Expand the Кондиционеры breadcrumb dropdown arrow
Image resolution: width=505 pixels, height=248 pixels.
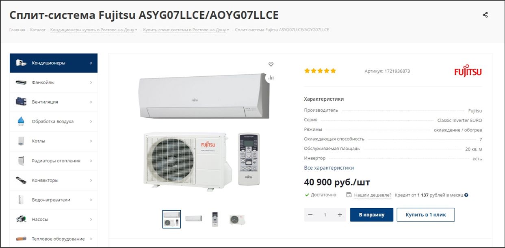(136, 30)
